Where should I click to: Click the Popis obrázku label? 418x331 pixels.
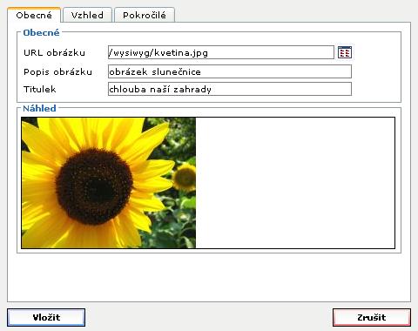click(57, 72)
